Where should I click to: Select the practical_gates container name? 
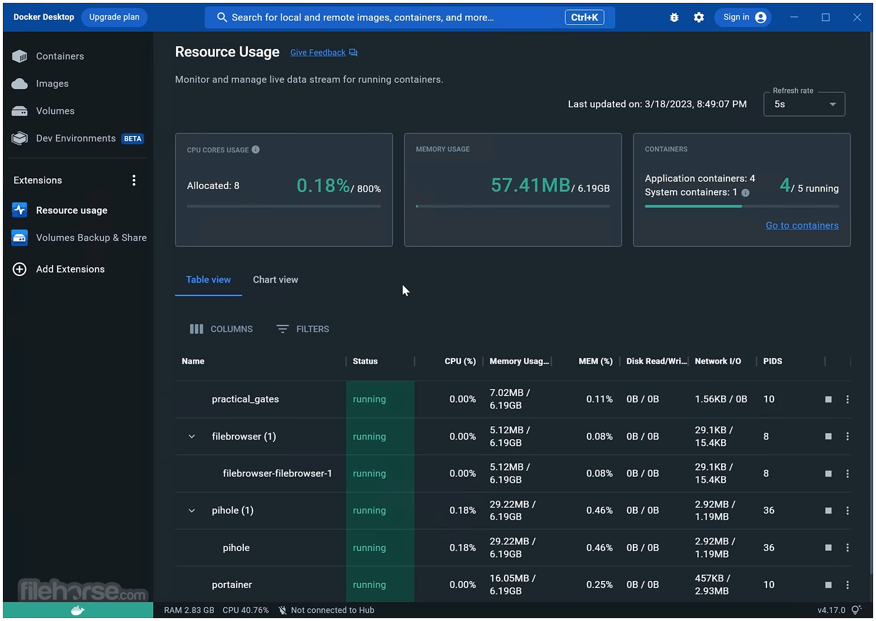tap(245, 399)
